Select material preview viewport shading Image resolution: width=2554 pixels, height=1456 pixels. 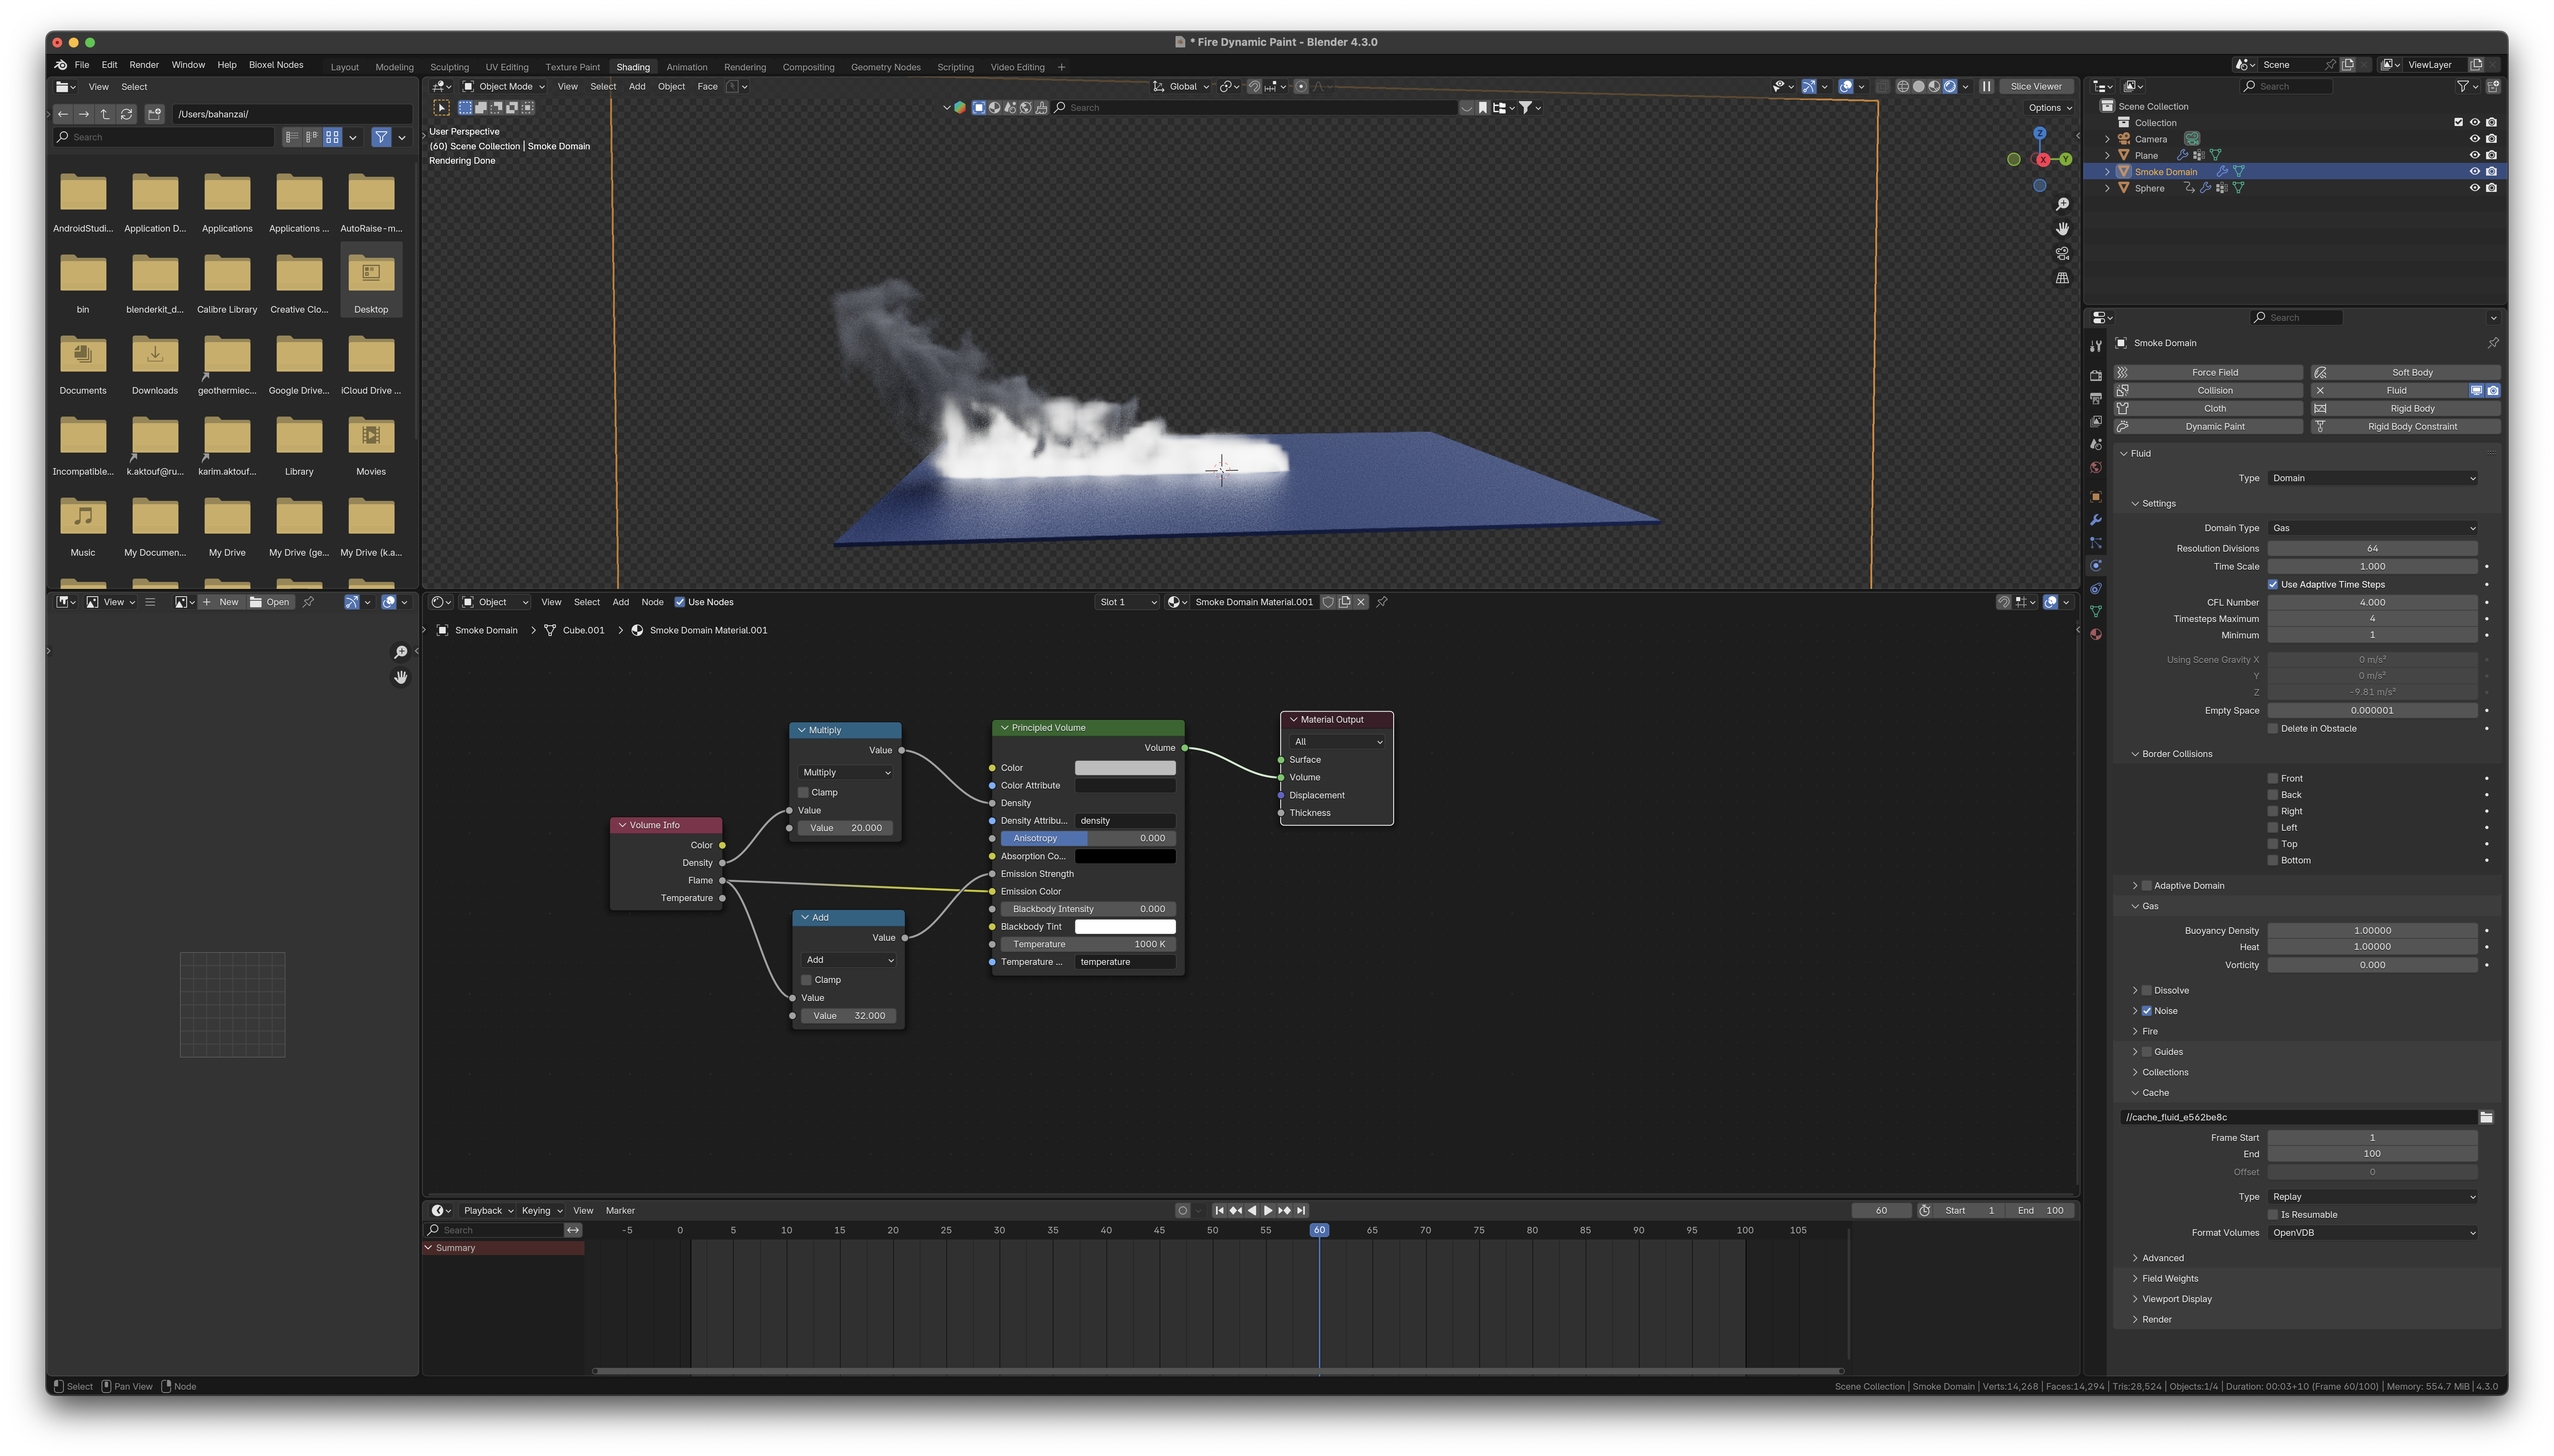(1934, 87)
